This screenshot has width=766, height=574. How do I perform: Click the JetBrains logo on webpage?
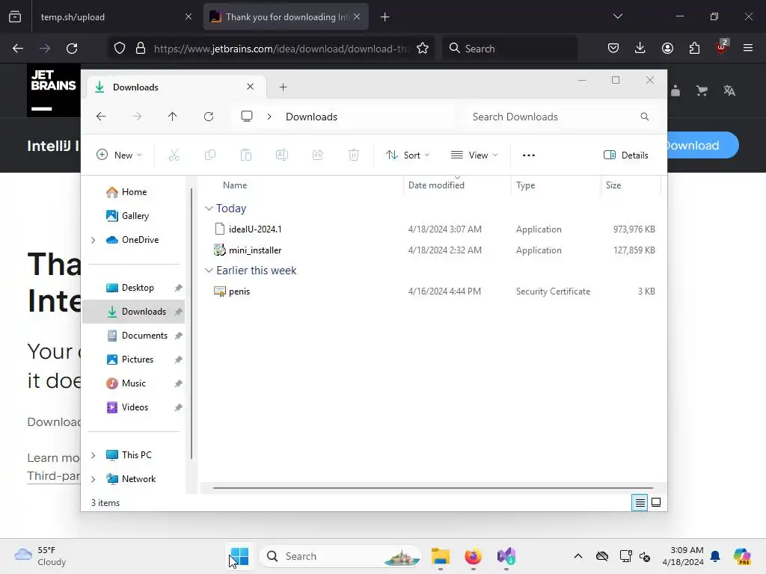click(54, 90)
